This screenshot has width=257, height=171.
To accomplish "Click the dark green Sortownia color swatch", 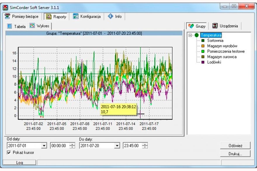I will tap(203, 41).
